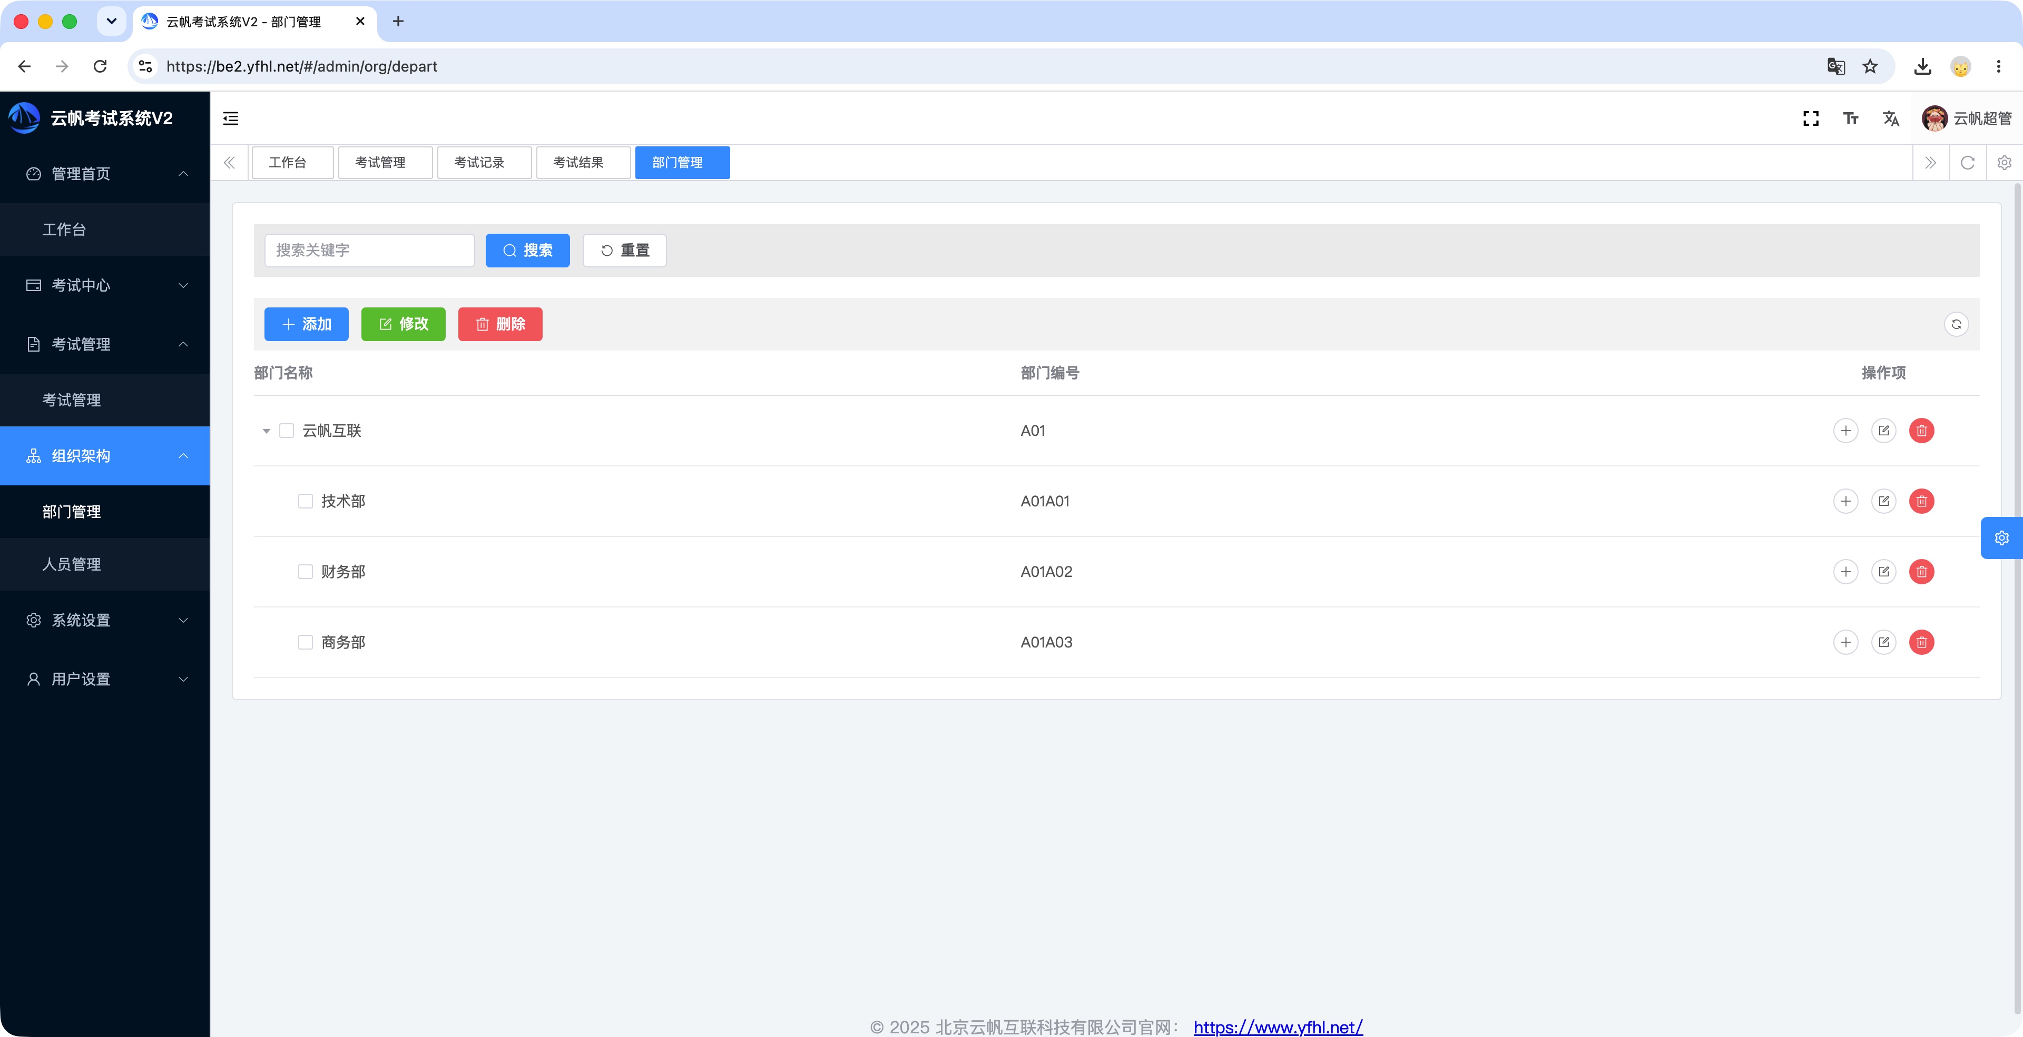Collapse the sidebar with the hamburger icon
Image resolution: width=2023 pixels, height=1037 pixels.
[230, 118]
